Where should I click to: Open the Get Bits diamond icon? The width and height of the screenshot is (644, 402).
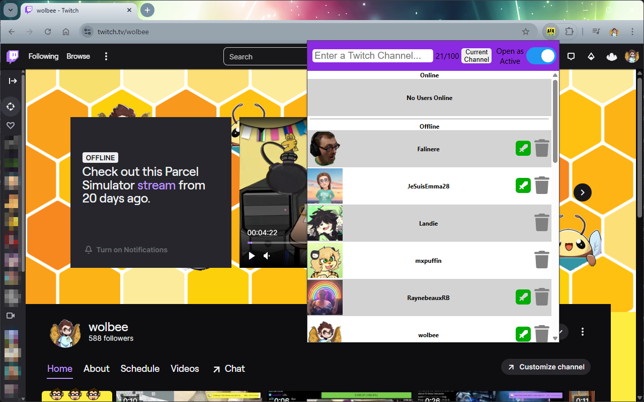pyautogui.click(x=591, y=56)
